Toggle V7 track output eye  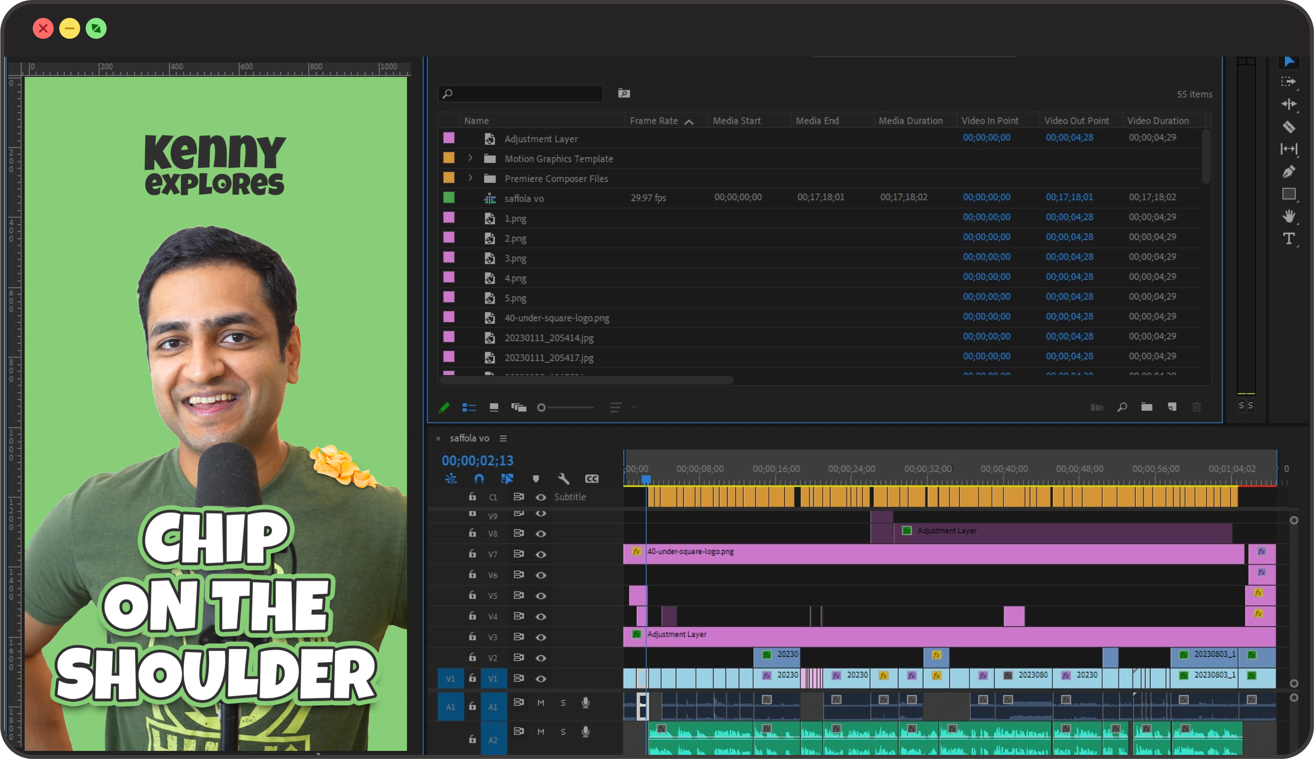541,555
